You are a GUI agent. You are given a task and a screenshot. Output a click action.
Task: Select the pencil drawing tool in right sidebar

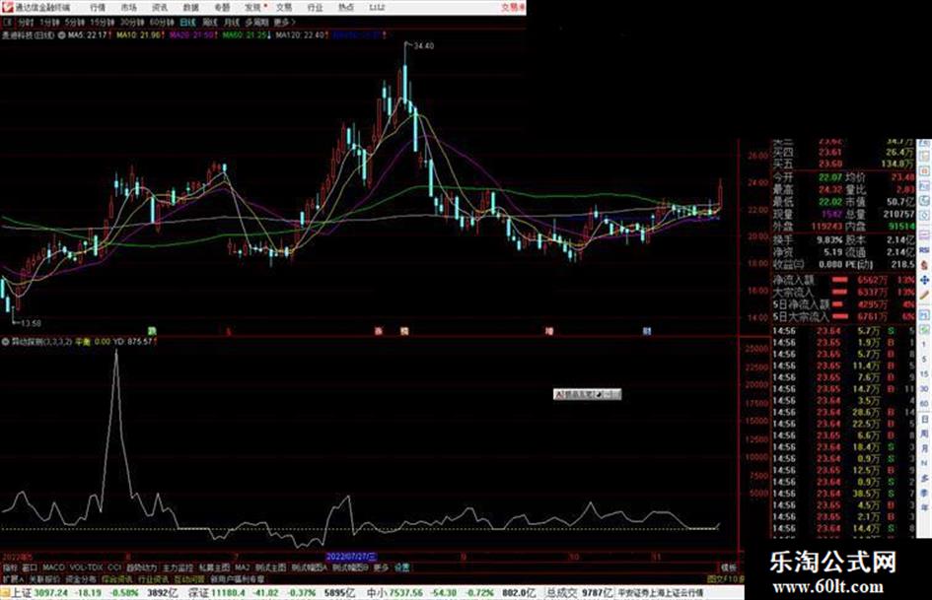pyautogui.click(x=924, y=296)
